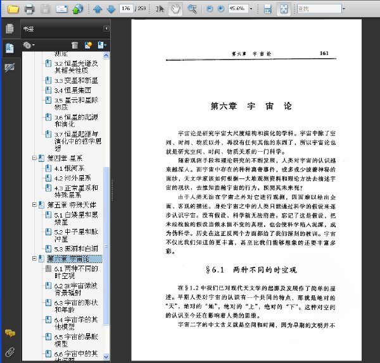Open bookmark 5.2 中子星和脉冲星
The width and height of the screenshot is (380, 363).
[x=76, y=235]
